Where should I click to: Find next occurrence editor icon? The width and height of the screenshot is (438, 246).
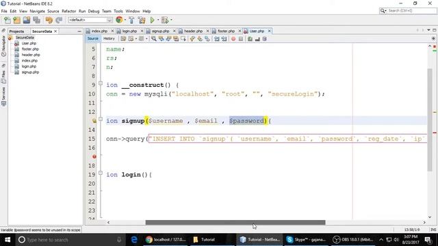click(168, 39)
